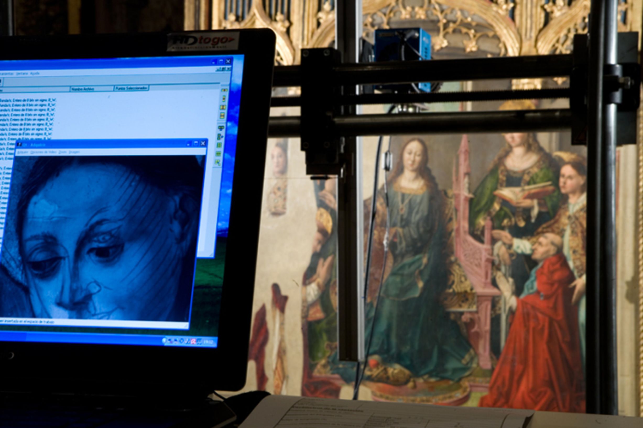643x428 pixels.
Task: Click the right toolbar icon with small arrow
Action: pos(220,137)
